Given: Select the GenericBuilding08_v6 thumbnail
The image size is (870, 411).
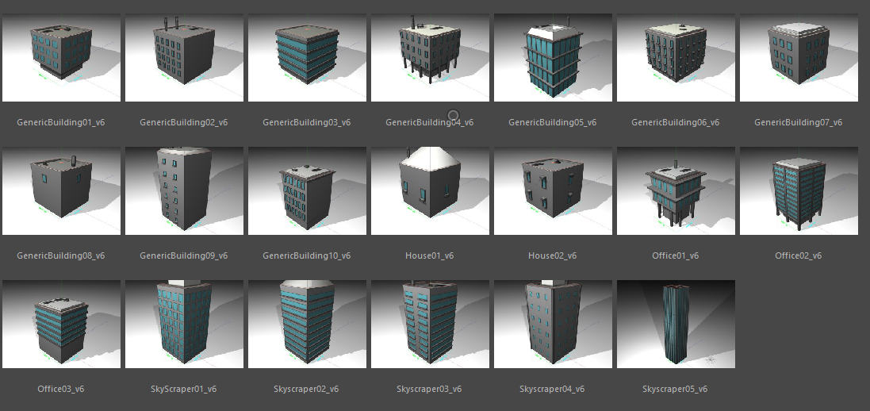Looking at the screenshot, I should [61, 190].
